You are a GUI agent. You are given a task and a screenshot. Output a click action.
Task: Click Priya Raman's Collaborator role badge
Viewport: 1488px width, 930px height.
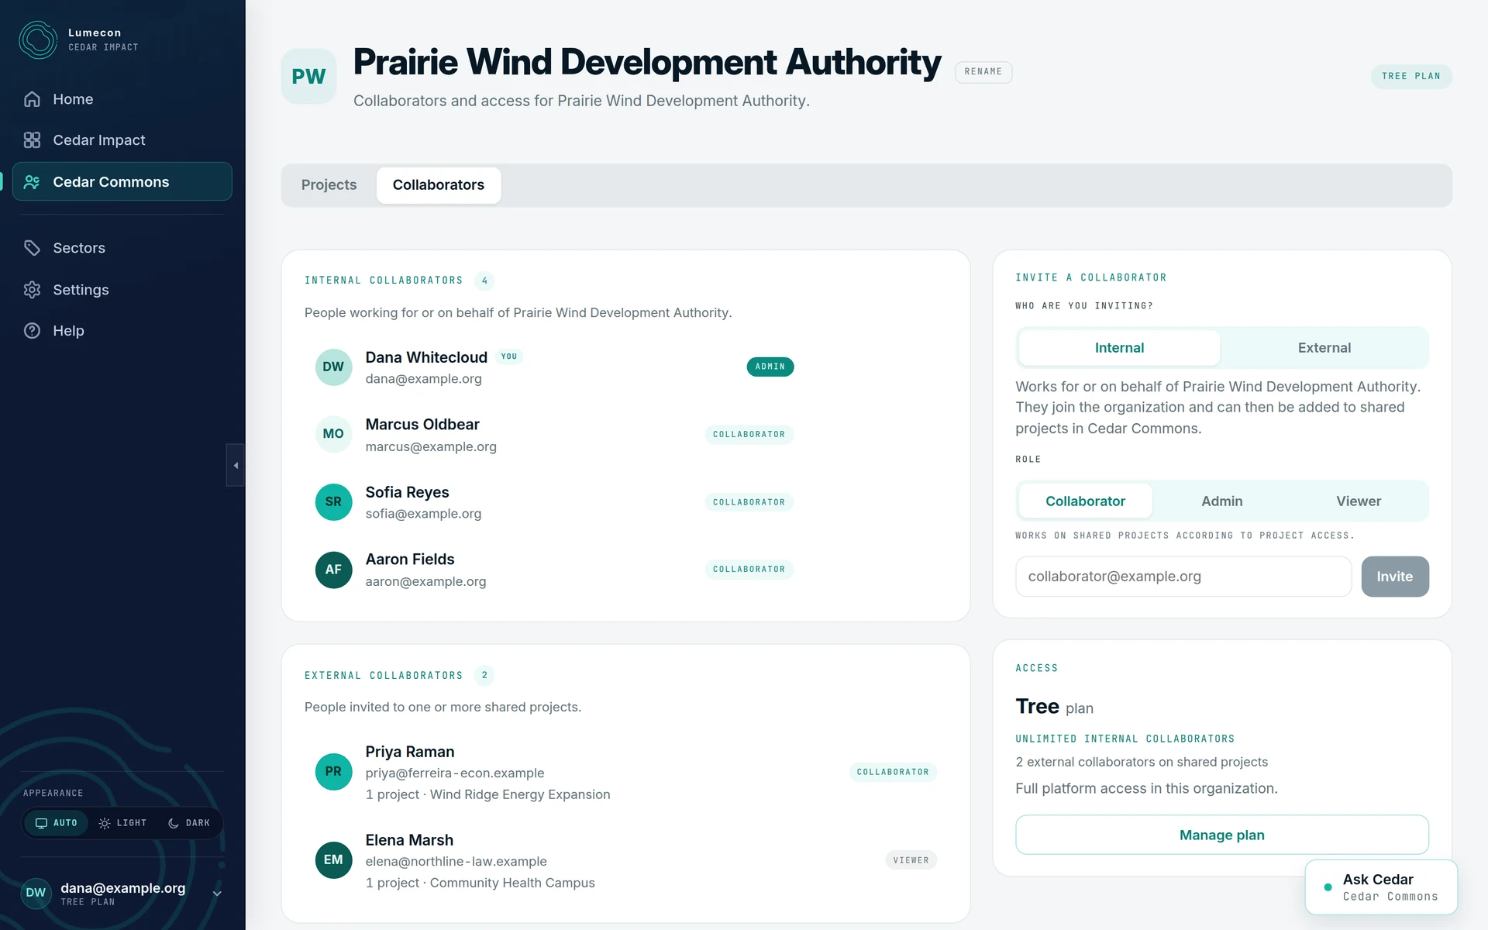pyautogui.click(x=893, y=773)
